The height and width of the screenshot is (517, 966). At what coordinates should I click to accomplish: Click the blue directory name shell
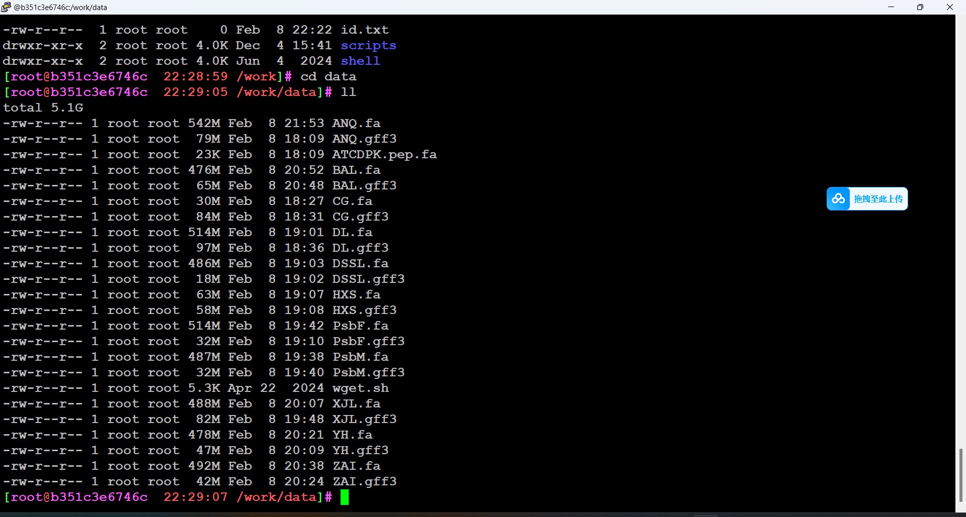click(360, 61)
